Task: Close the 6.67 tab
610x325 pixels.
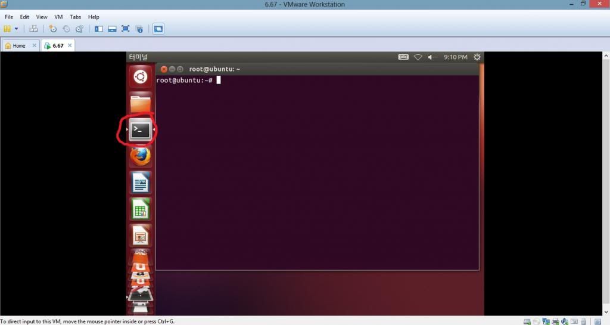Action: 70,45
